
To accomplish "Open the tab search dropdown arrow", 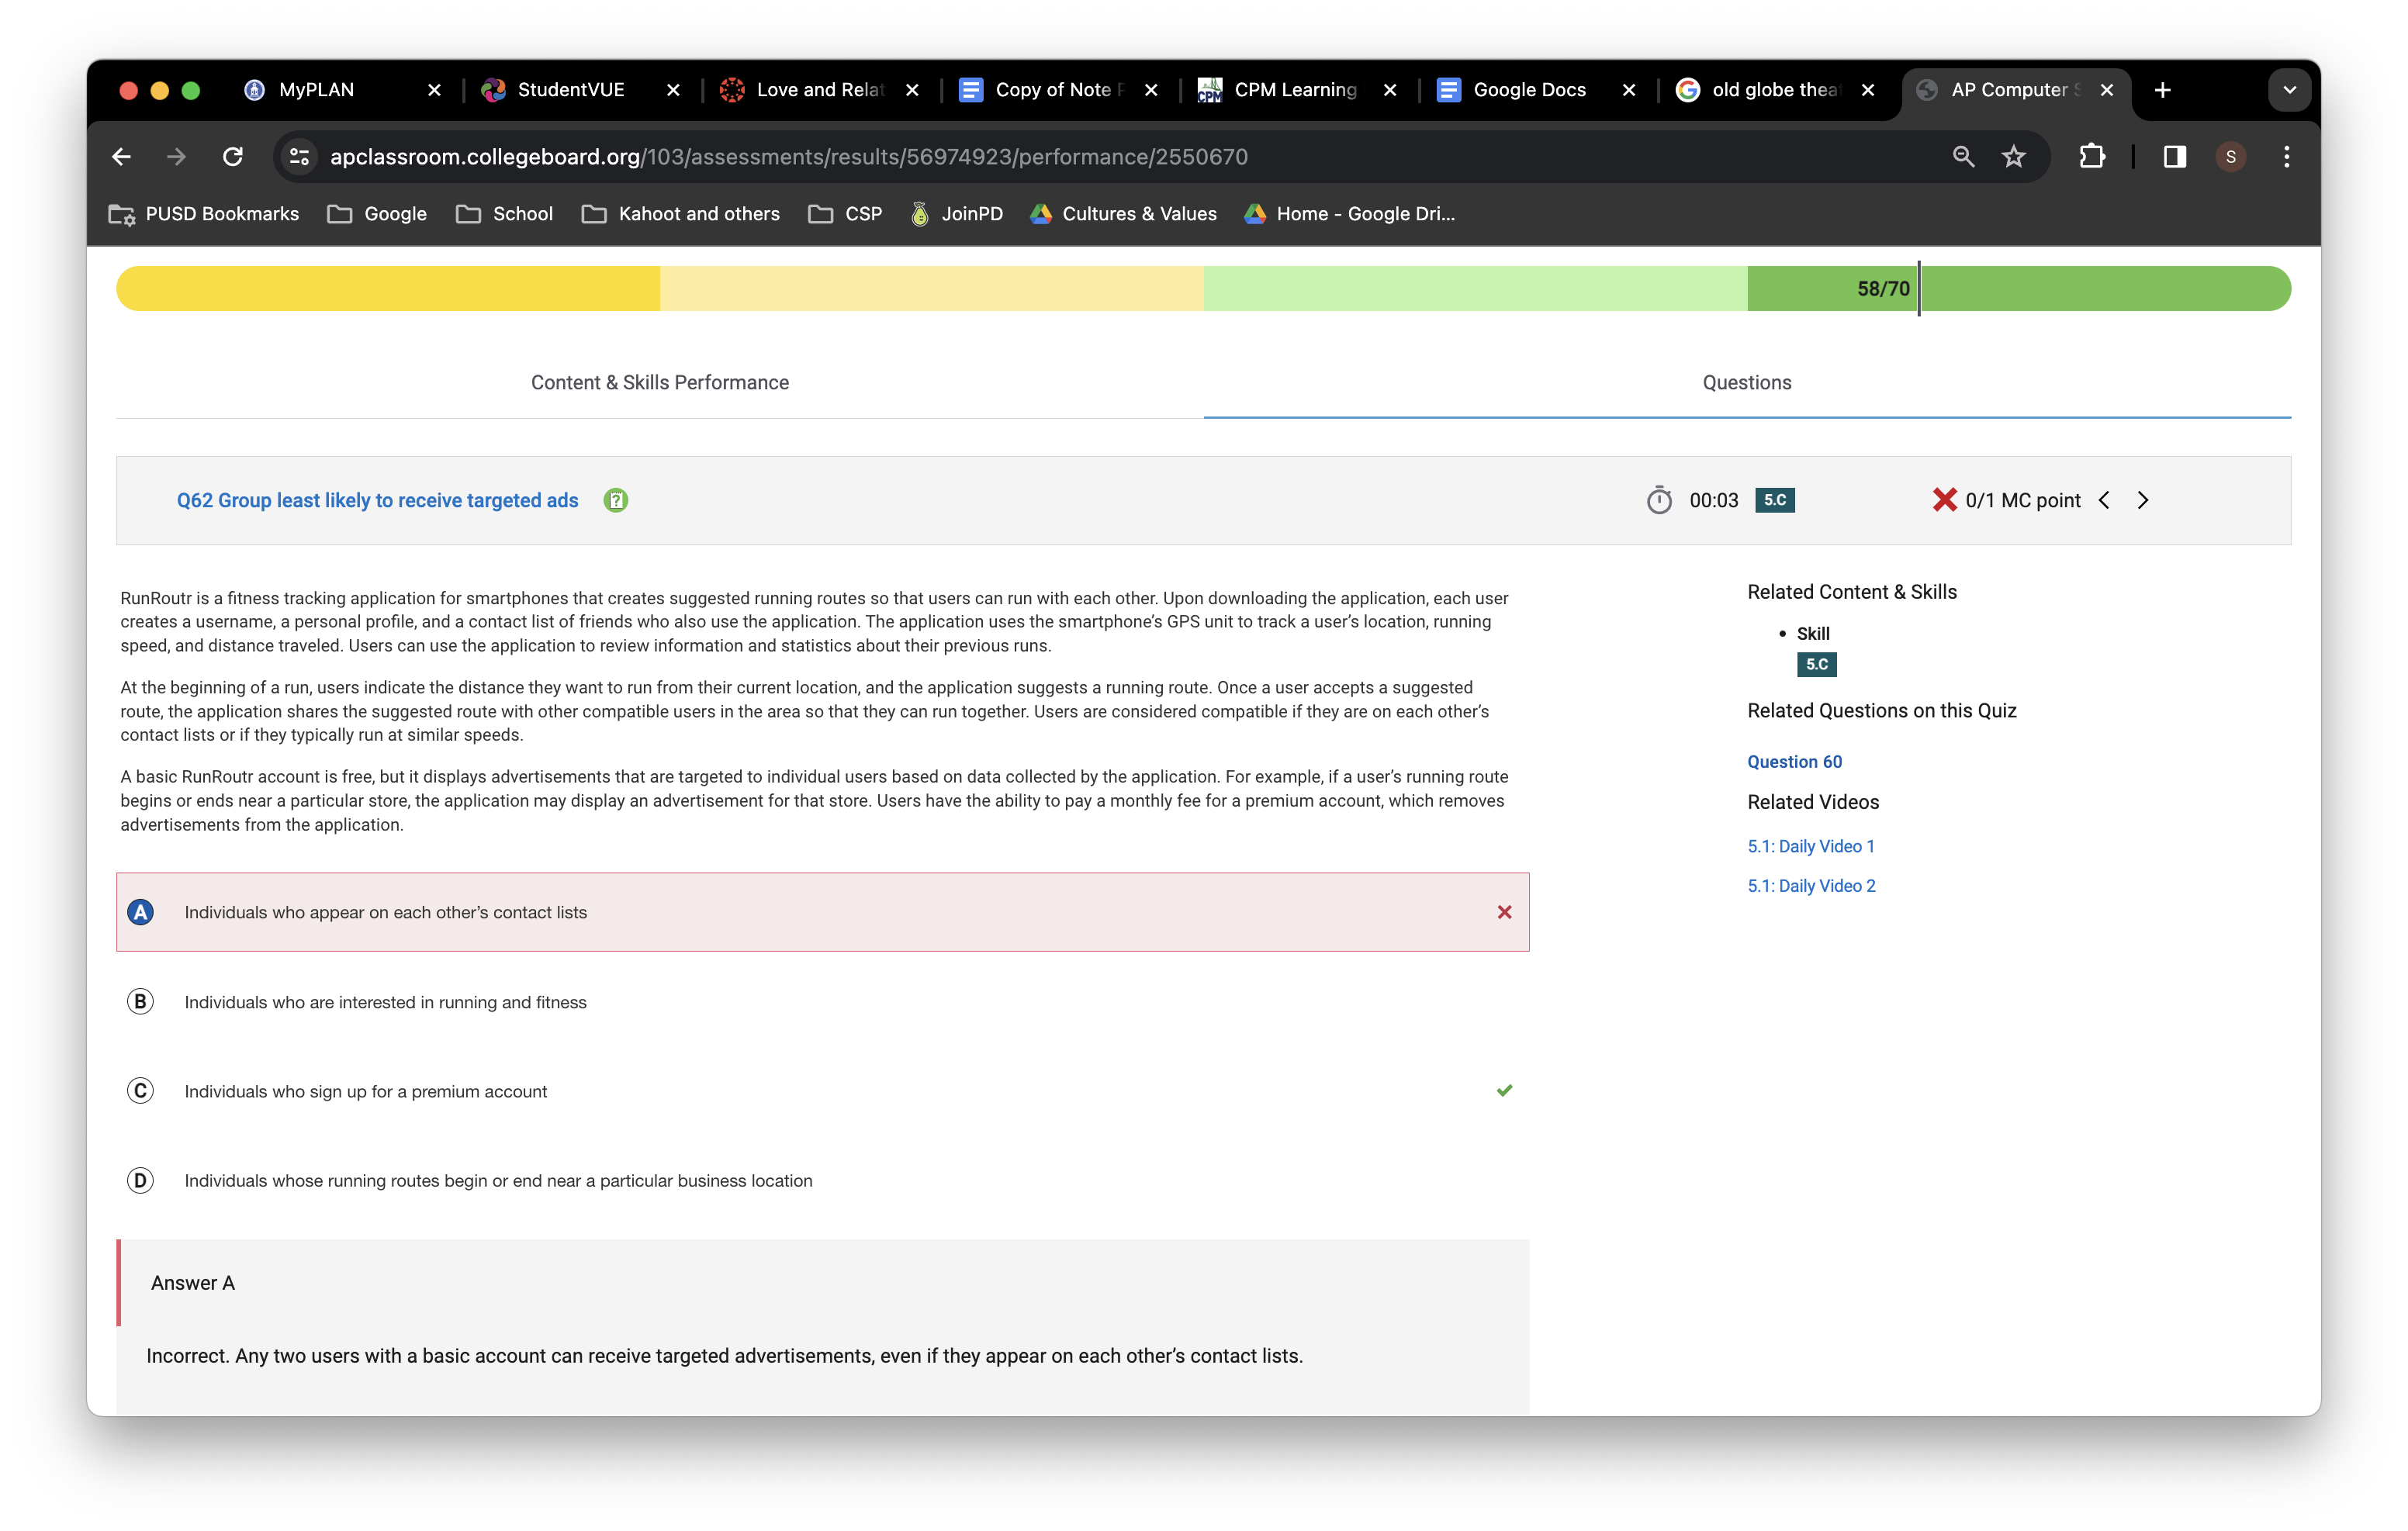I will (2289, 90).
